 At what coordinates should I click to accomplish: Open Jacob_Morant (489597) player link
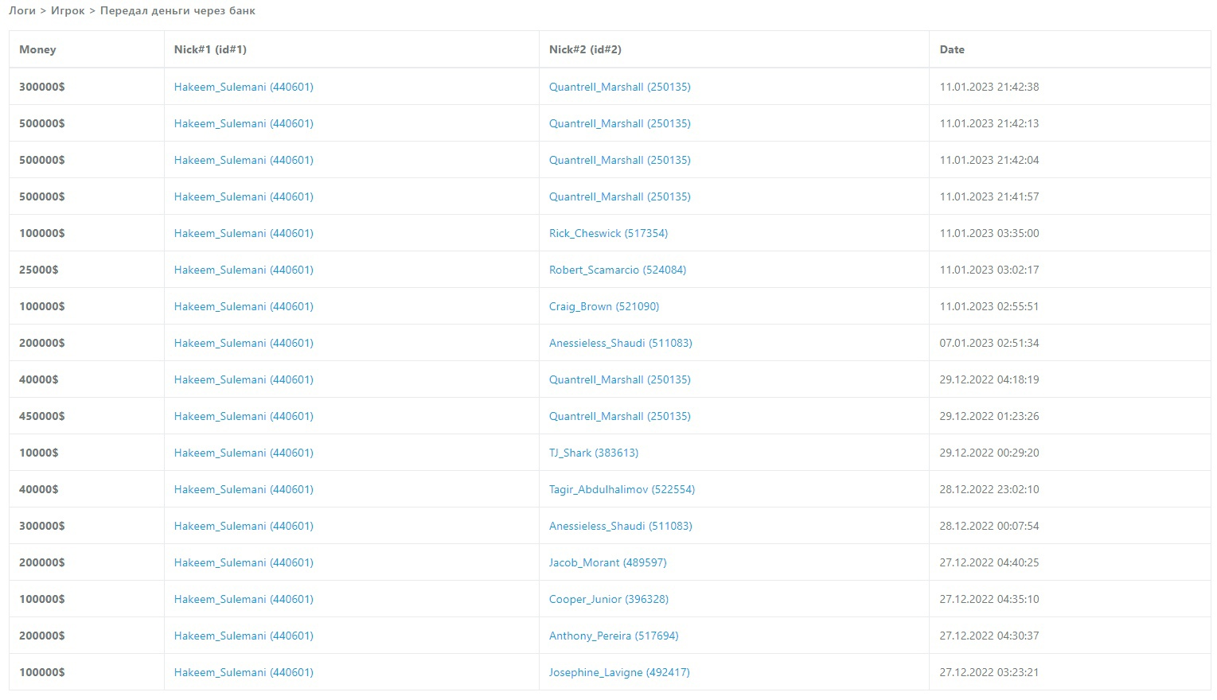(x=607, y=562)
